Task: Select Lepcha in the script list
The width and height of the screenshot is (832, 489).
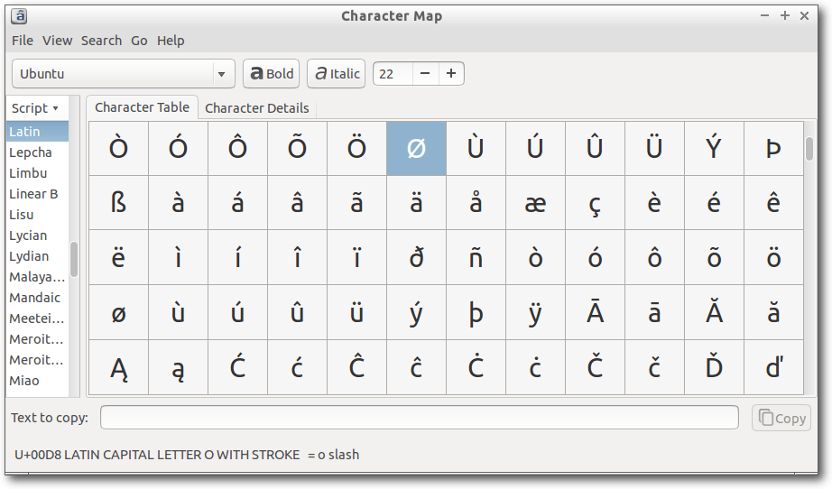Action: pos(37,152)
